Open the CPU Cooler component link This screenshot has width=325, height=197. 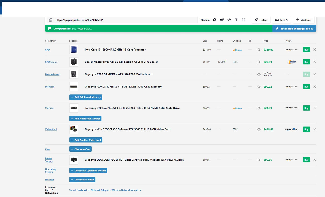(51, 62)
